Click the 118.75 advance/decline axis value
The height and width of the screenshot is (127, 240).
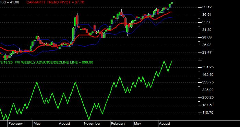(207, 113)
